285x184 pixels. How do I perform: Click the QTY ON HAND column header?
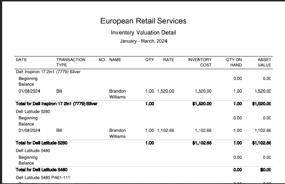pos(234,62)
